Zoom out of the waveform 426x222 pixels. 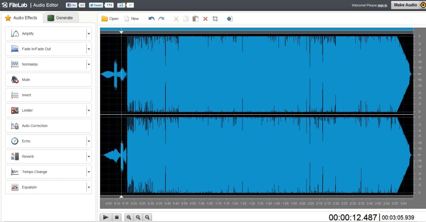pos(138,217)
